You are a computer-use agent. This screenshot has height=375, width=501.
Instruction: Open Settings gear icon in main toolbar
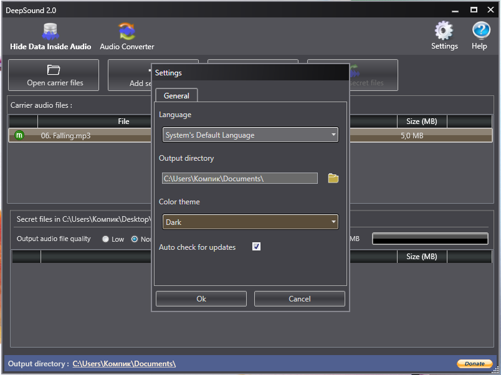(x=444, y=31)
